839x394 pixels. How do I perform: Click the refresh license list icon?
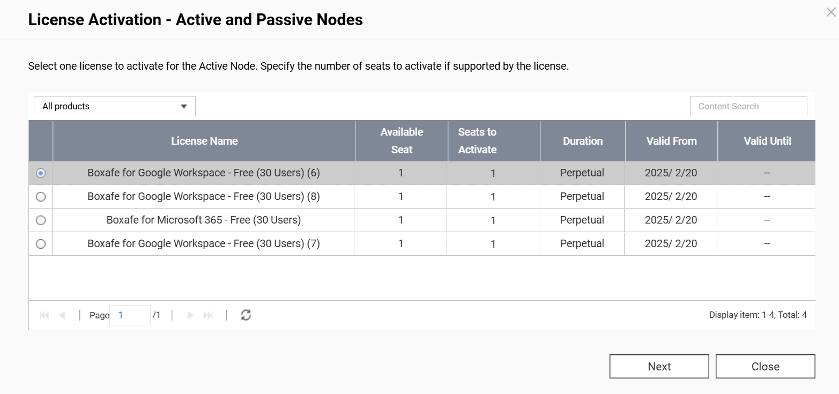click(x=246, y=315)
